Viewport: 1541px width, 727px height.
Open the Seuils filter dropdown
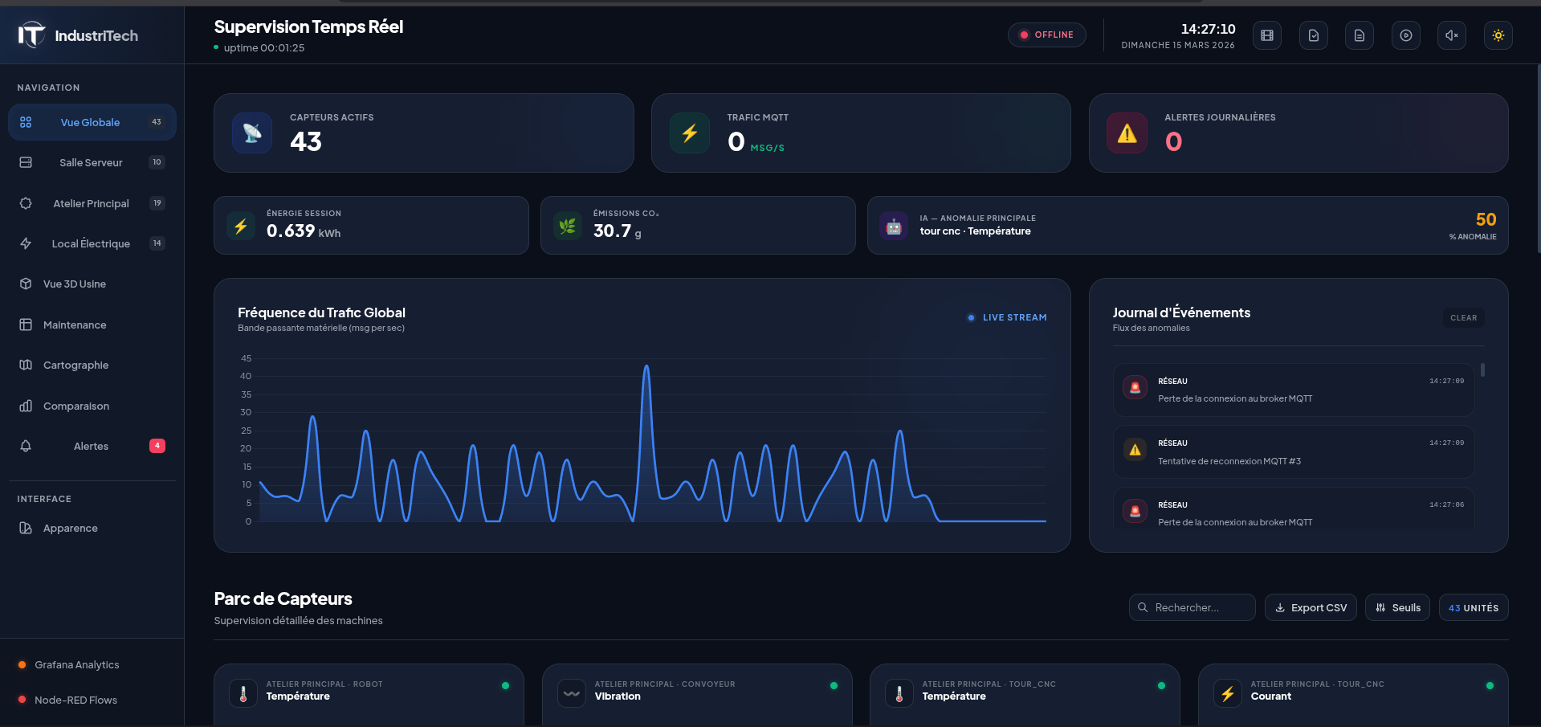click(x=1397, y=607)
